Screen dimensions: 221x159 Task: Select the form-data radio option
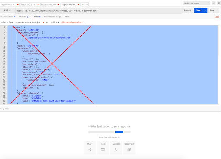point(2,22)
